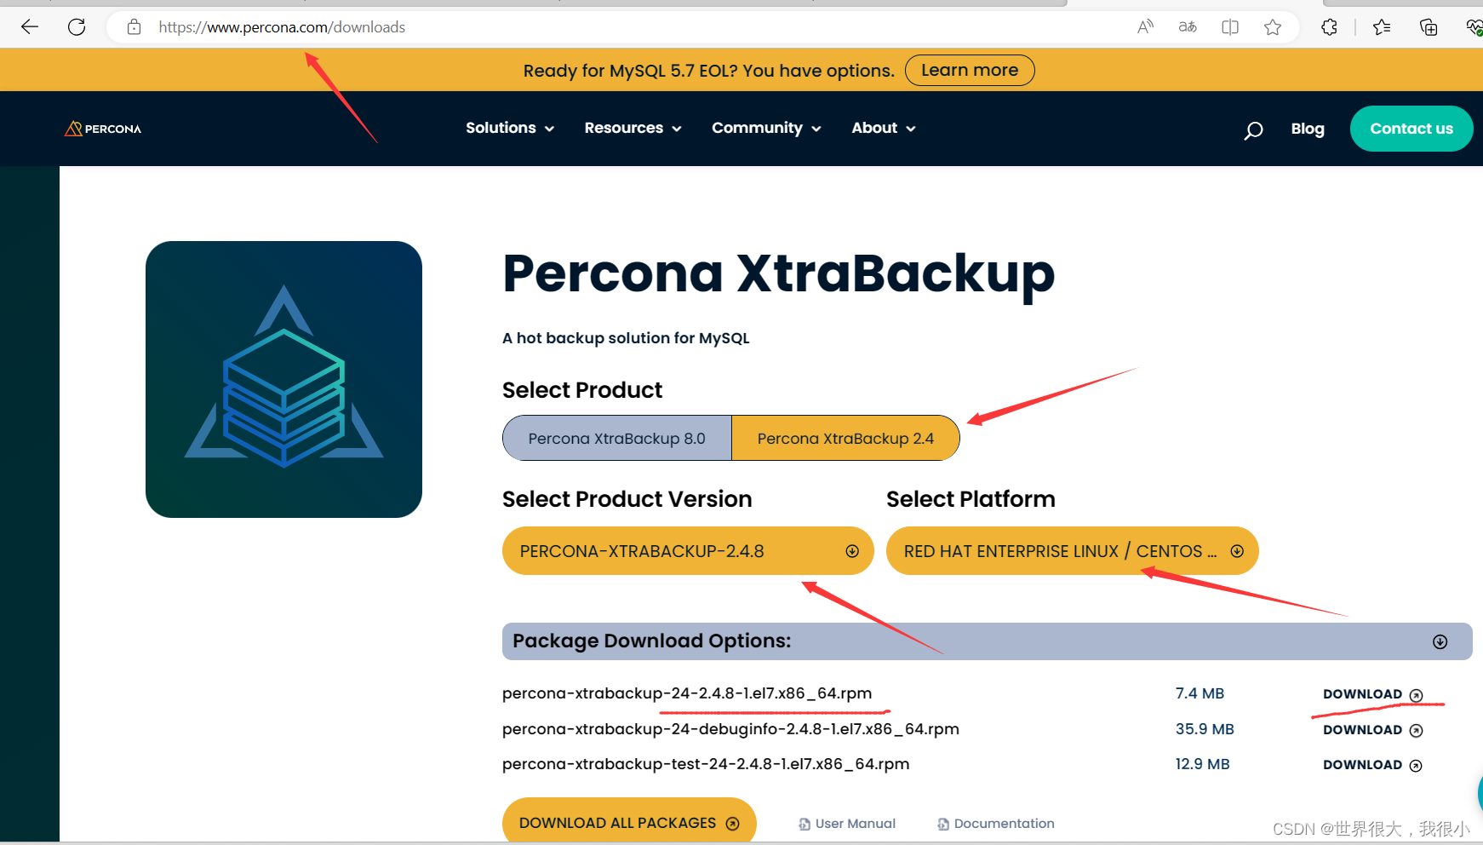Screen dimensions: 1483x845
Task: Click Learn more in the yellow banner
Action: point(970,71)
